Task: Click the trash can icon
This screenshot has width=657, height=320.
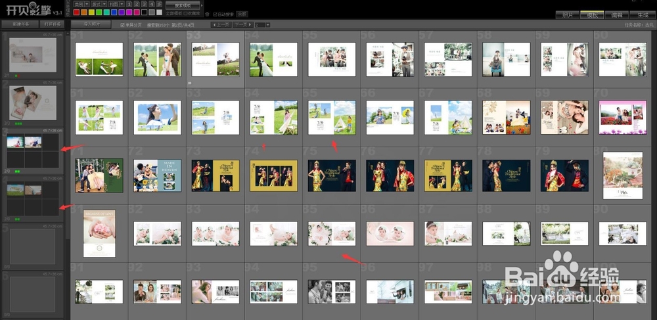Action: (207, 14)
